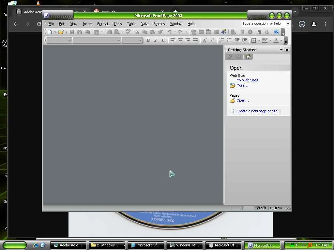Click the Center alignment icon
Viewport: 334px width, 250px height.
pos(180,40)
